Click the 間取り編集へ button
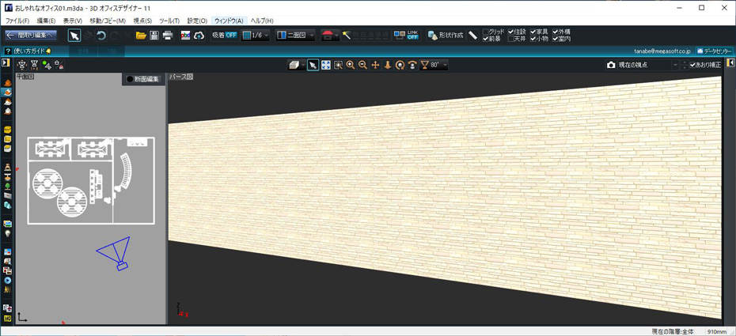This screenshot has width=736, height=336. [x=31, y=36]
